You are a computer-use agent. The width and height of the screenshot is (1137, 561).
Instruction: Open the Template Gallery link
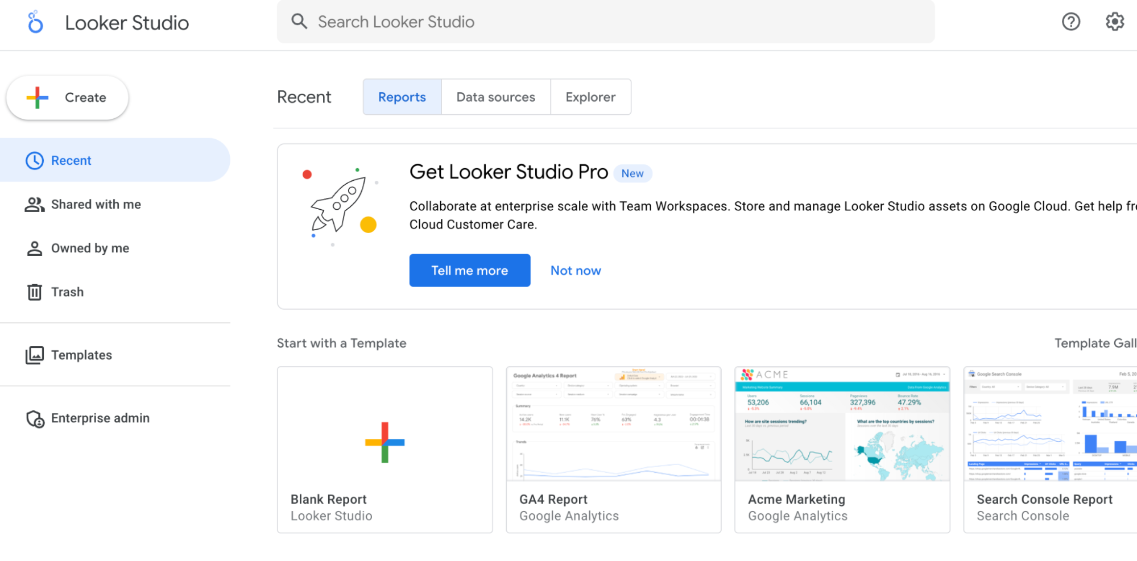pos(1095,343)
